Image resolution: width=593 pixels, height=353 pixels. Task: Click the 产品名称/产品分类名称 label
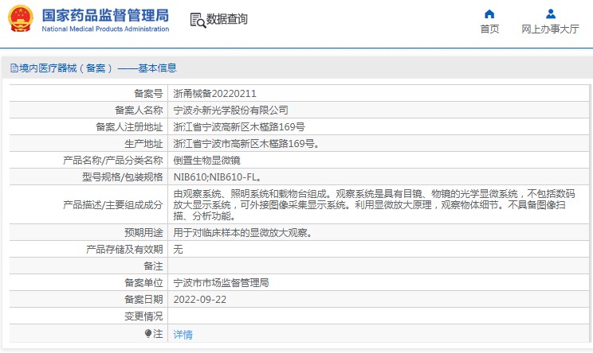(112, 161)
